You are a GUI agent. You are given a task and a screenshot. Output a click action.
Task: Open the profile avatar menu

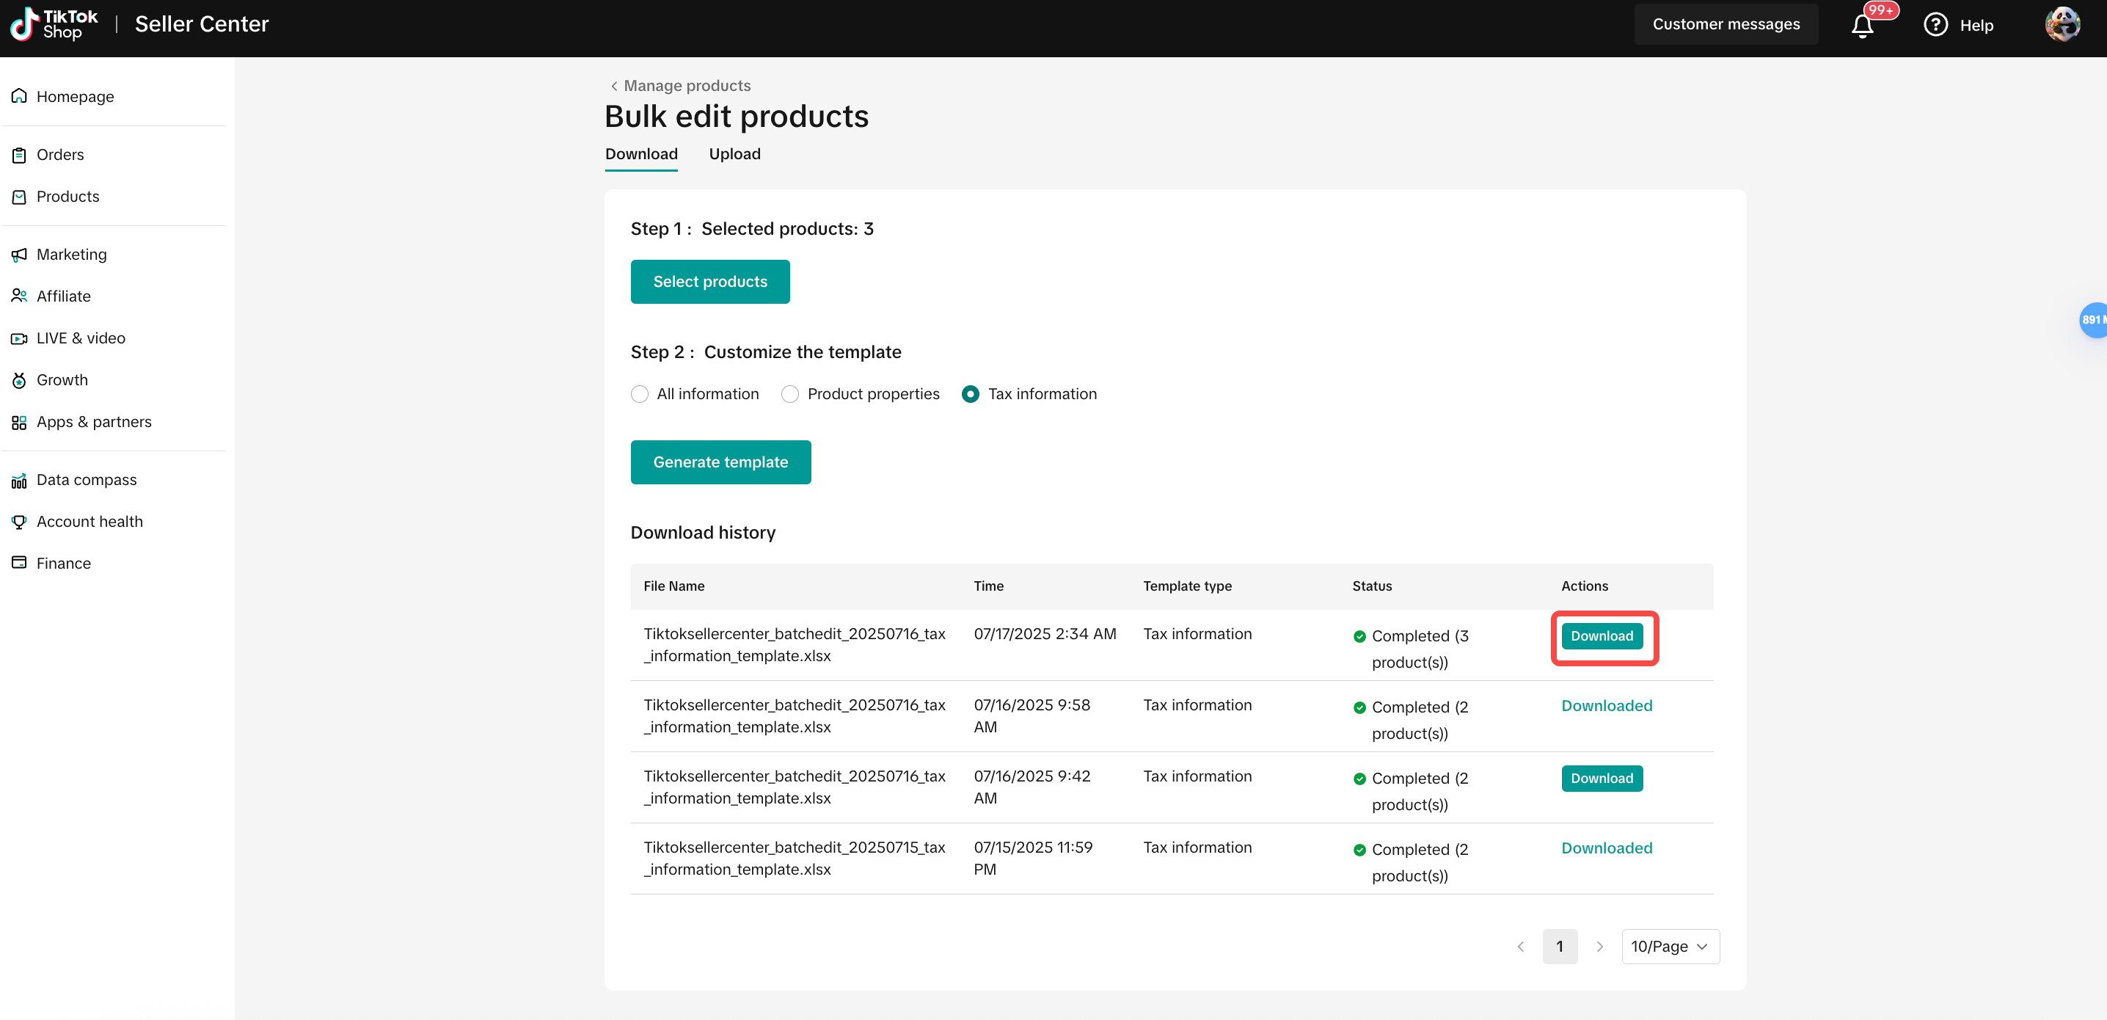pyautogui.click(x=2062, y=23)
